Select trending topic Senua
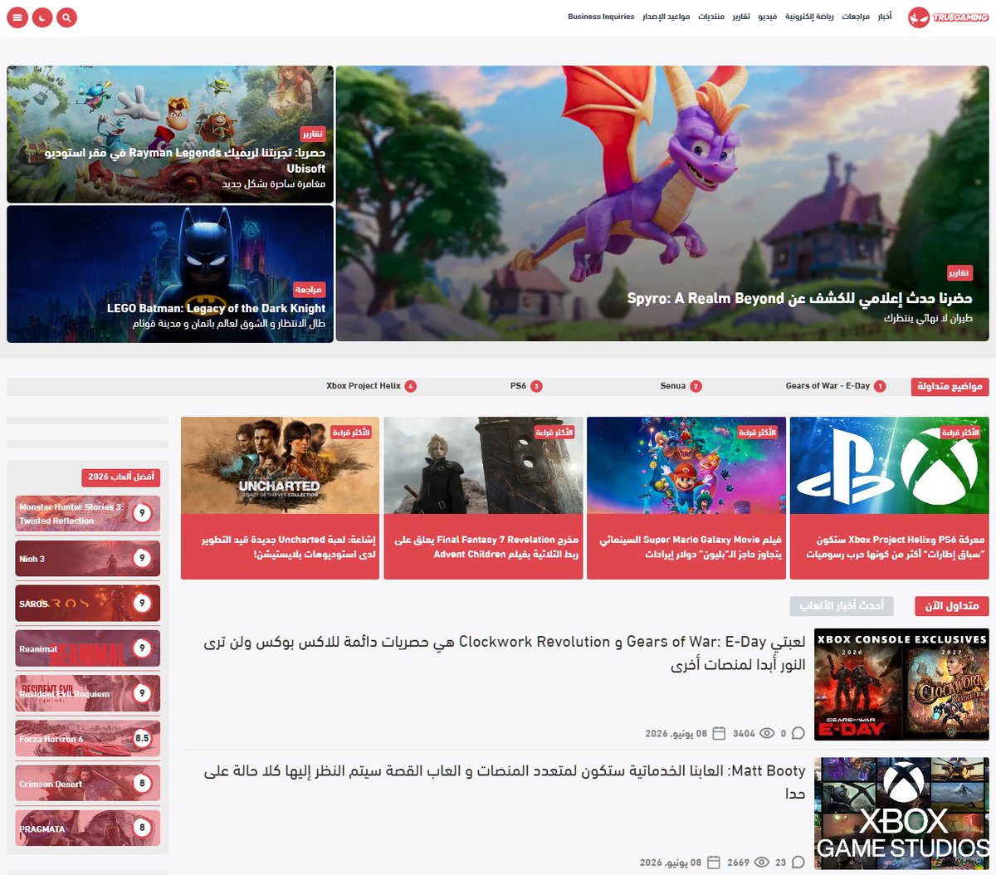 click(681, 386)
